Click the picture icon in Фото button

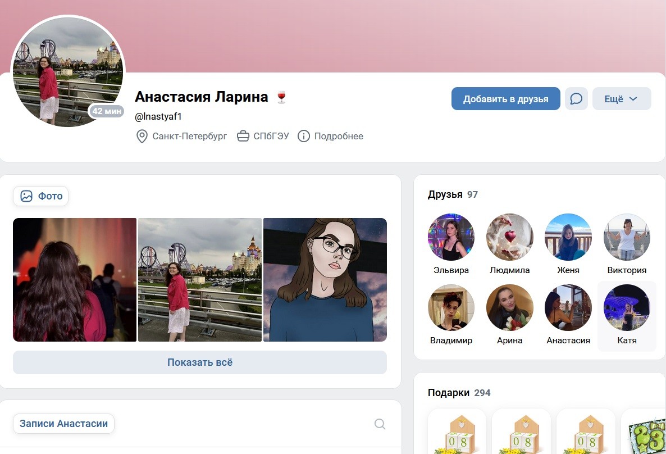coord(26,196)
